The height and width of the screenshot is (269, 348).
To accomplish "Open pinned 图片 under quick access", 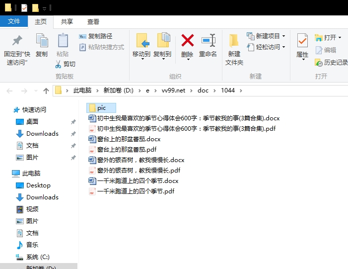I will click(27, 158).
